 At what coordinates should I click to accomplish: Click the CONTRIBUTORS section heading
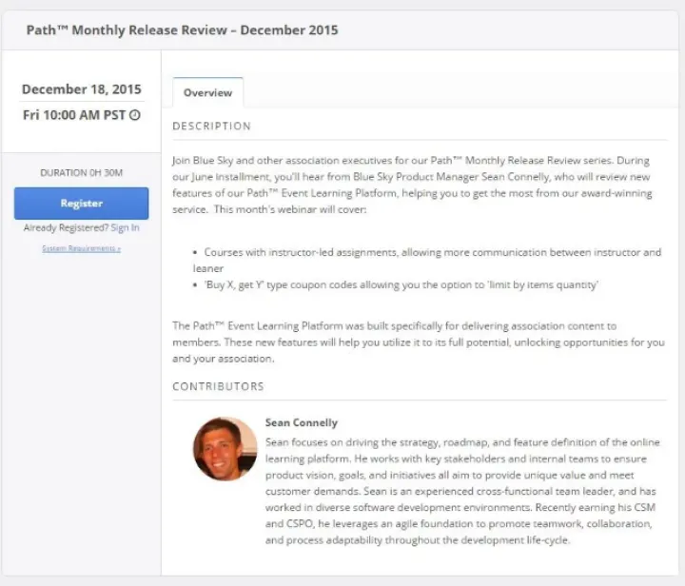[219, 386]
